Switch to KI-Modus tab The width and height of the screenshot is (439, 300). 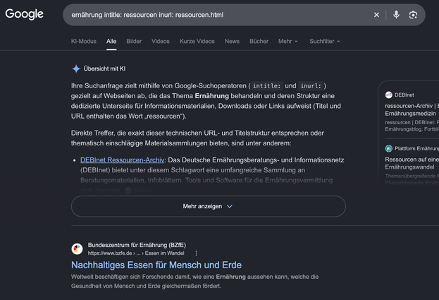[84, 41]
